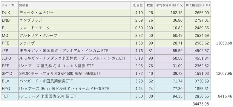
Task: Click the PFE purchase total 2583.62
Action: 197,43
